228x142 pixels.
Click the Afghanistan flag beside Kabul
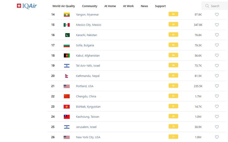pos(67,56)
